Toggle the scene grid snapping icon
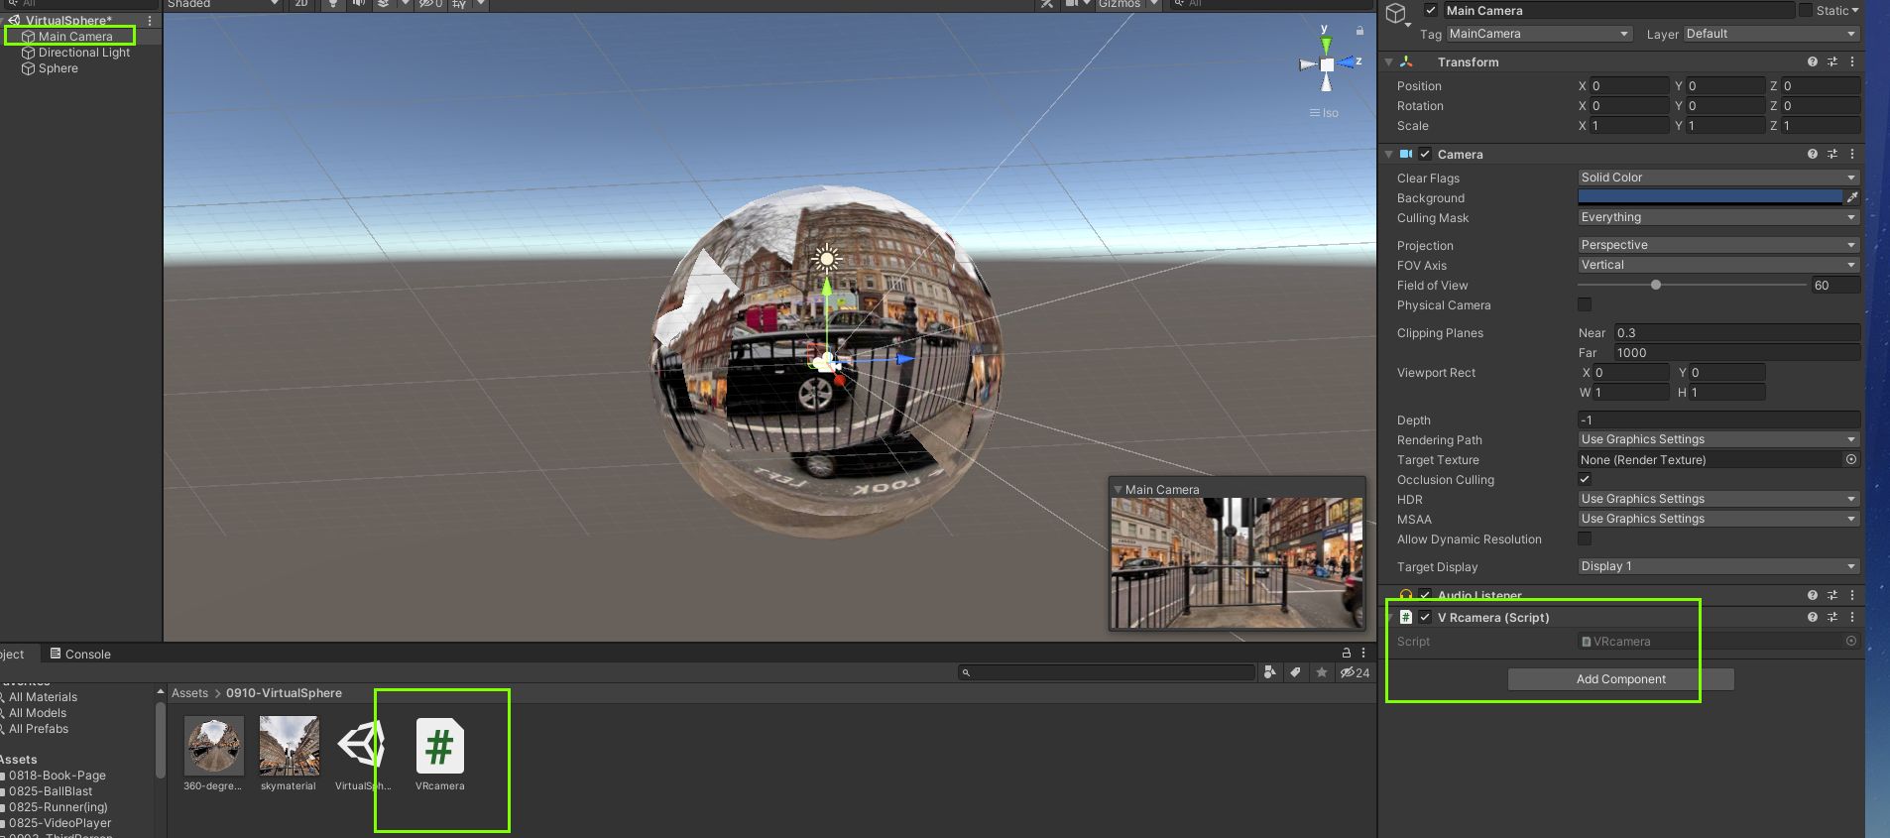The height and width of the screenshot is (838, 1890). [459, 4]
